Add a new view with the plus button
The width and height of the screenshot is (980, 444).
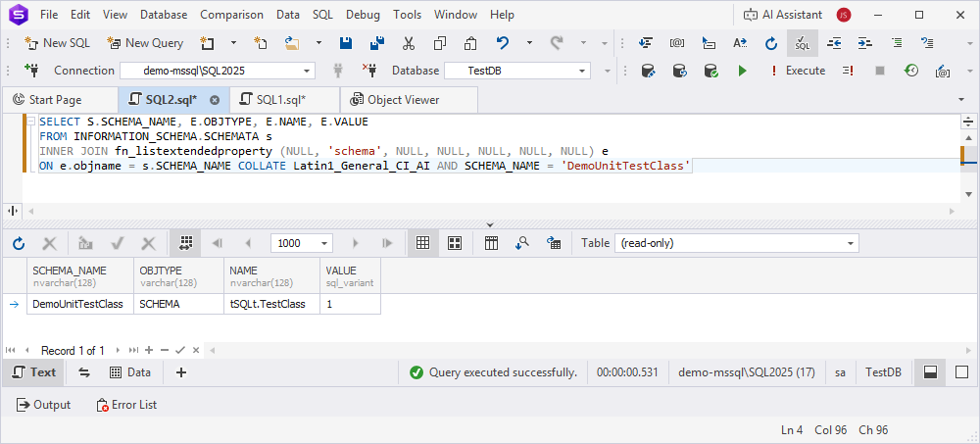(x=180, y=372)
